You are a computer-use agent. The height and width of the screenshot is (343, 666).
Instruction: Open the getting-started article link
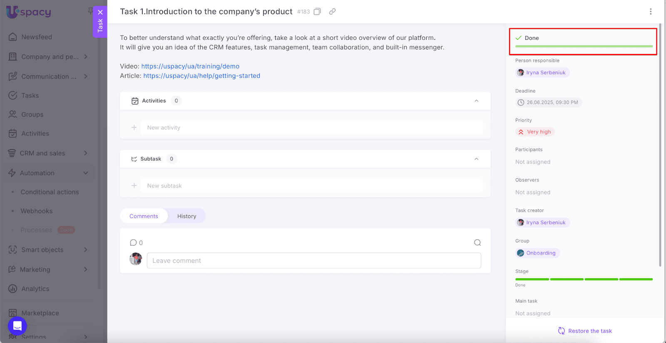click(201, 76)
